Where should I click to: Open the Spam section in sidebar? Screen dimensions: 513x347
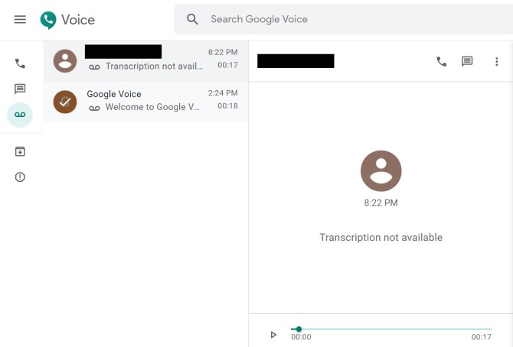(x=20, y=177)
